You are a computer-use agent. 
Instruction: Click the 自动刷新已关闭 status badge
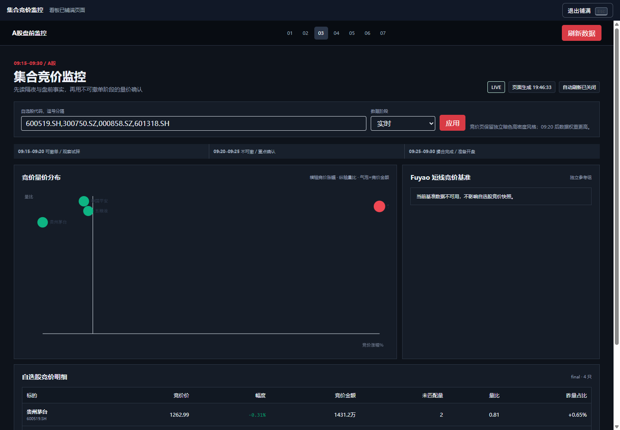pyautogui.click(x=579, y=87)
